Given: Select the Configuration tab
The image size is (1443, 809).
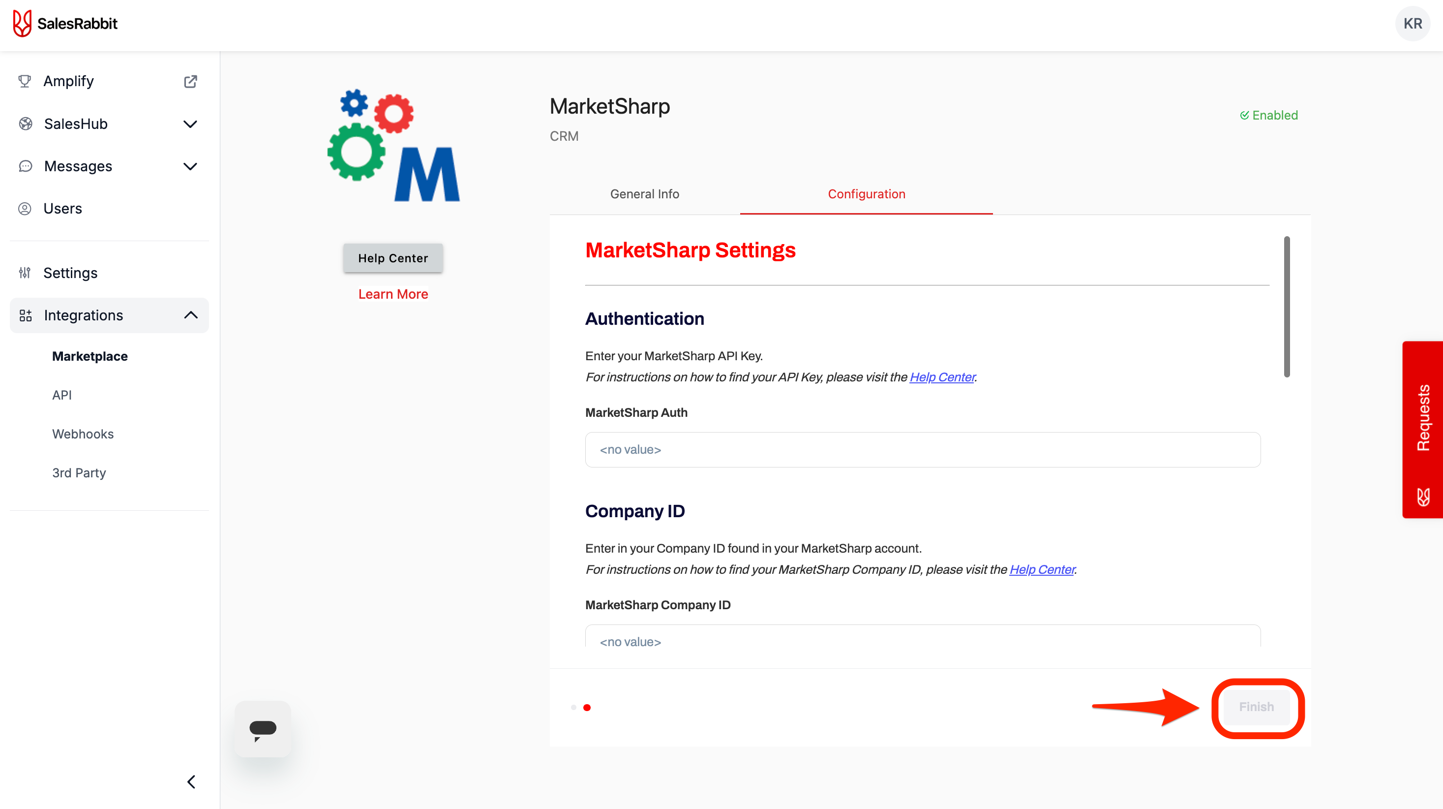Looking at the screenshot, I should [866, 194].
